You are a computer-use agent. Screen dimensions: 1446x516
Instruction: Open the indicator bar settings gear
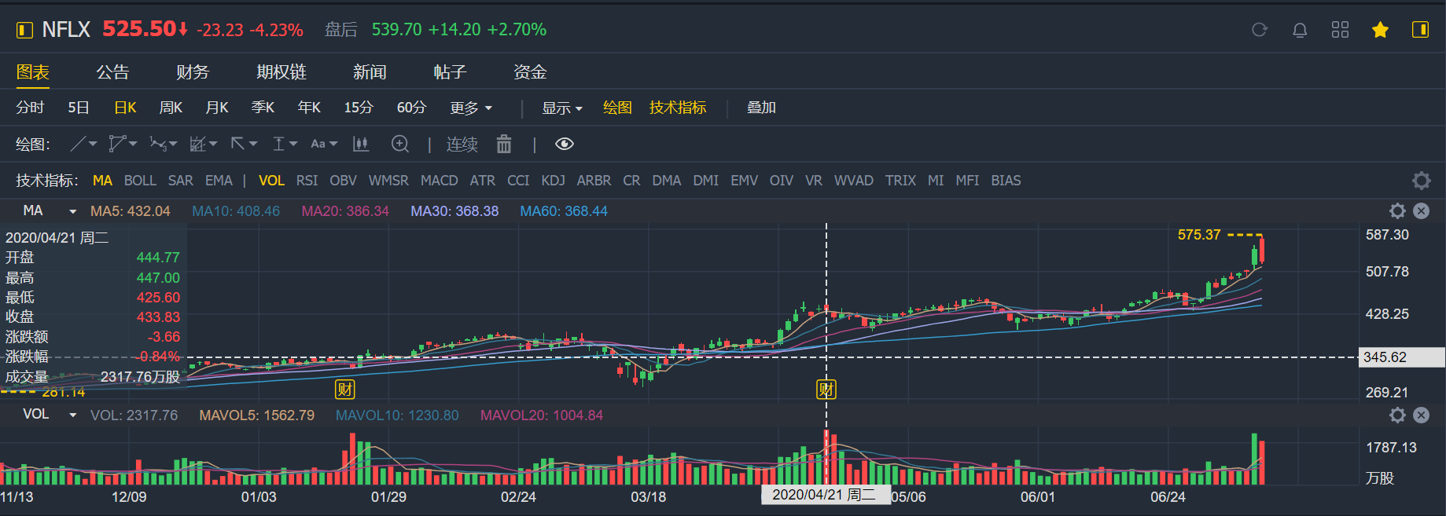pyautogui.click(x=1422, y=181)
